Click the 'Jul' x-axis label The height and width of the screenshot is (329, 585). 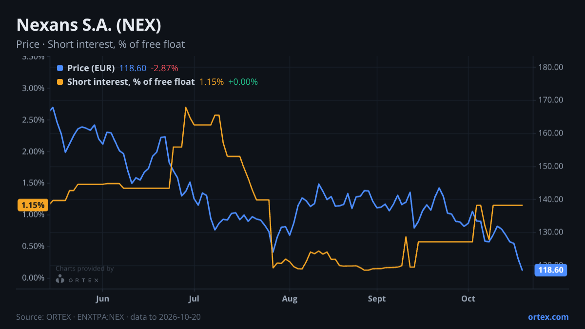coord(194,298)
